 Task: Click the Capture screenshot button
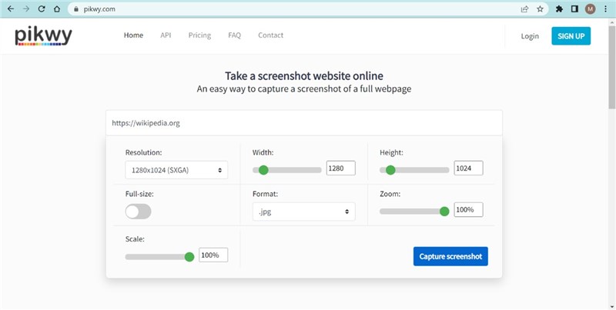pyautogui.click(x=450, y=256)
